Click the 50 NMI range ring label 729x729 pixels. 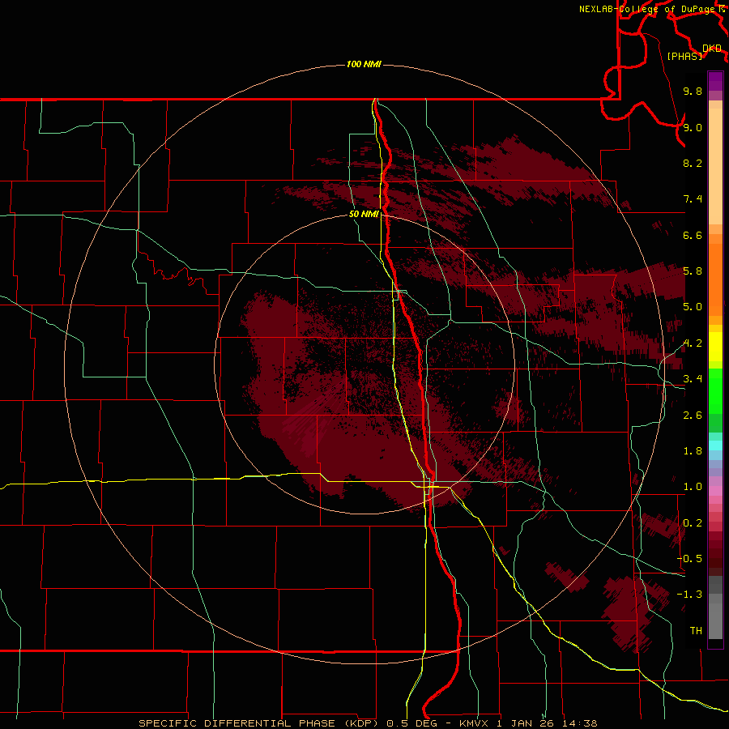pos(364,214)
